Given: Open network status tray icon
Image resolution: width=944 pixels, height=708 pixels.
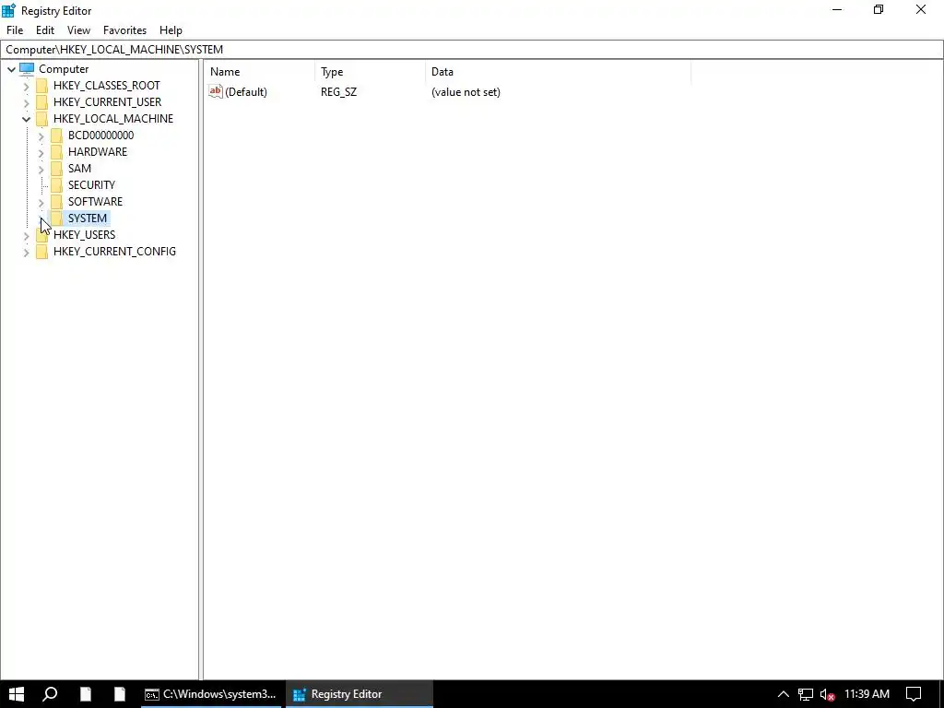Looking at the screenshot, I should 806,694.
